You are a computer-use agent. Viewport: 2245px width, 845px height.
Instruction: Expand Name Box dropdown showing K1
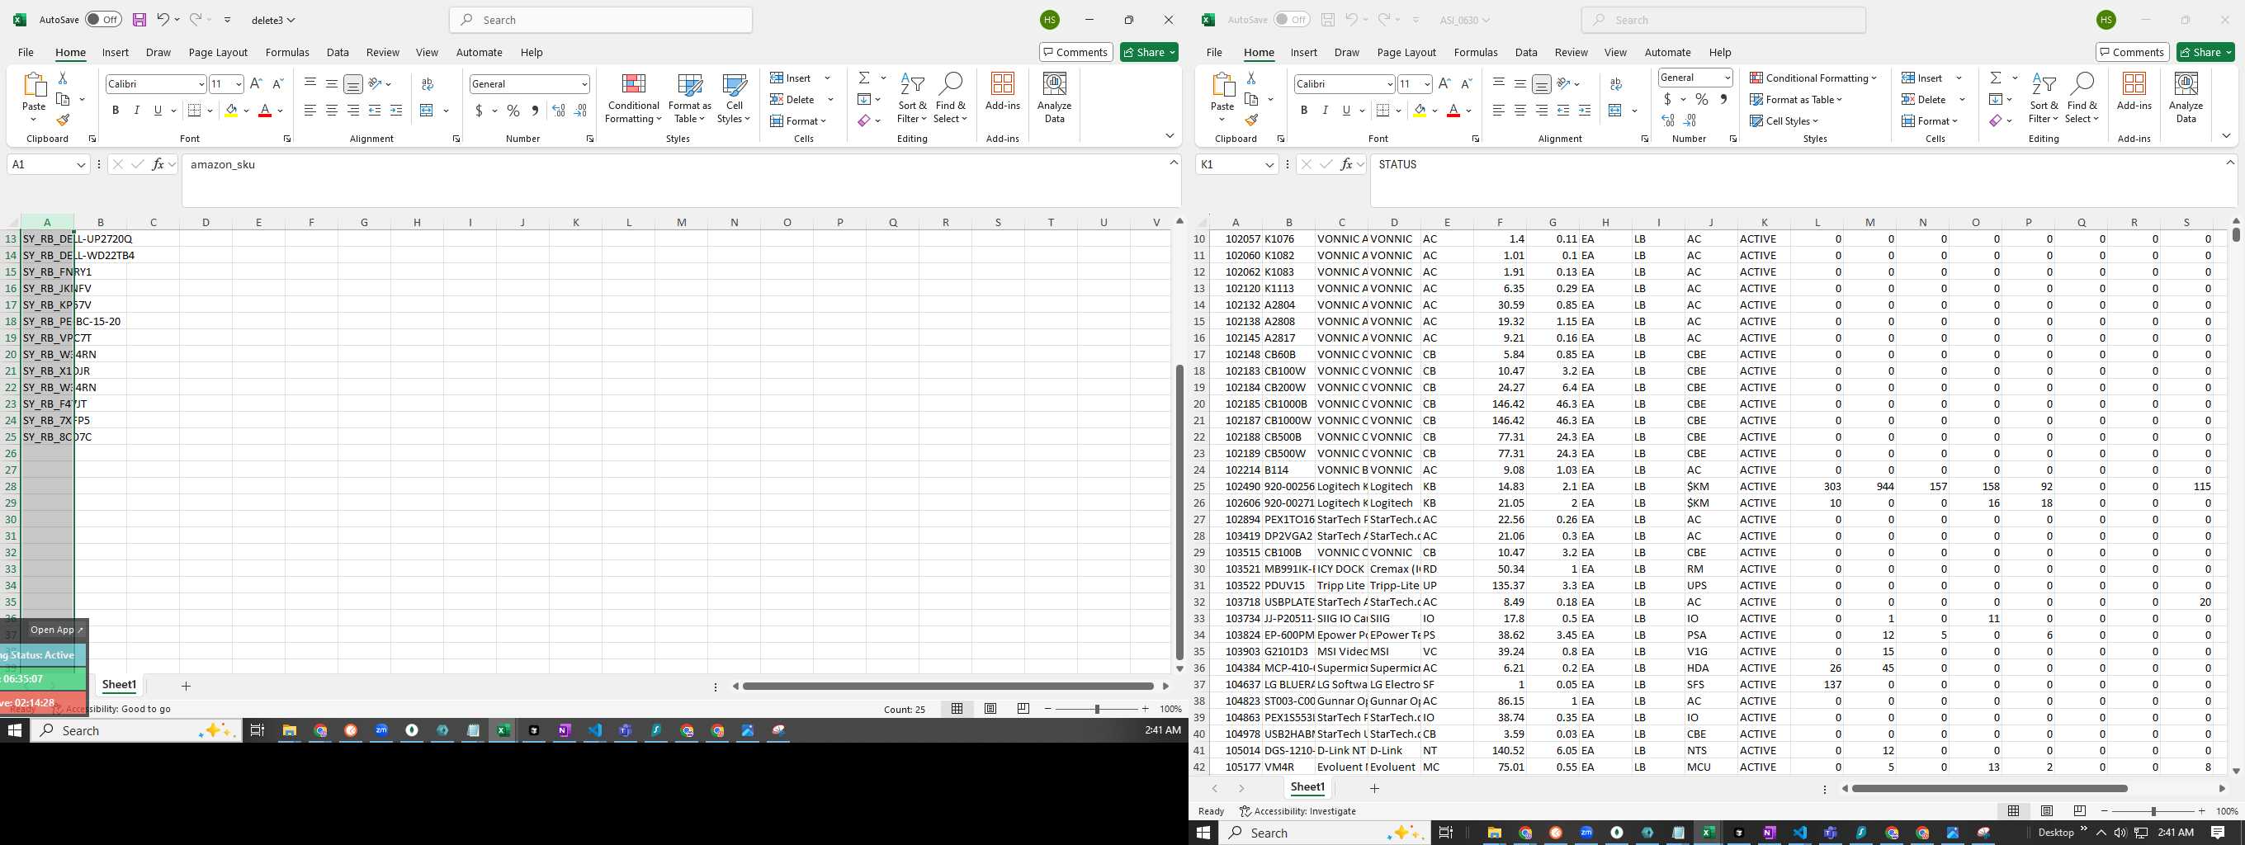[x=1269, y=165]
